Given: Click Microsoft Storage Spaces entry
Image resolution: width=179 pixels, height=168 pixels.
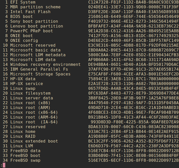Looking at the screenshot, I should [40, 74].
